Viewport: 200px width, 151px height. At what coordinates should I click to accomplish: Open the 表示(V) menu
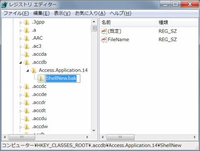click(62, 13)
